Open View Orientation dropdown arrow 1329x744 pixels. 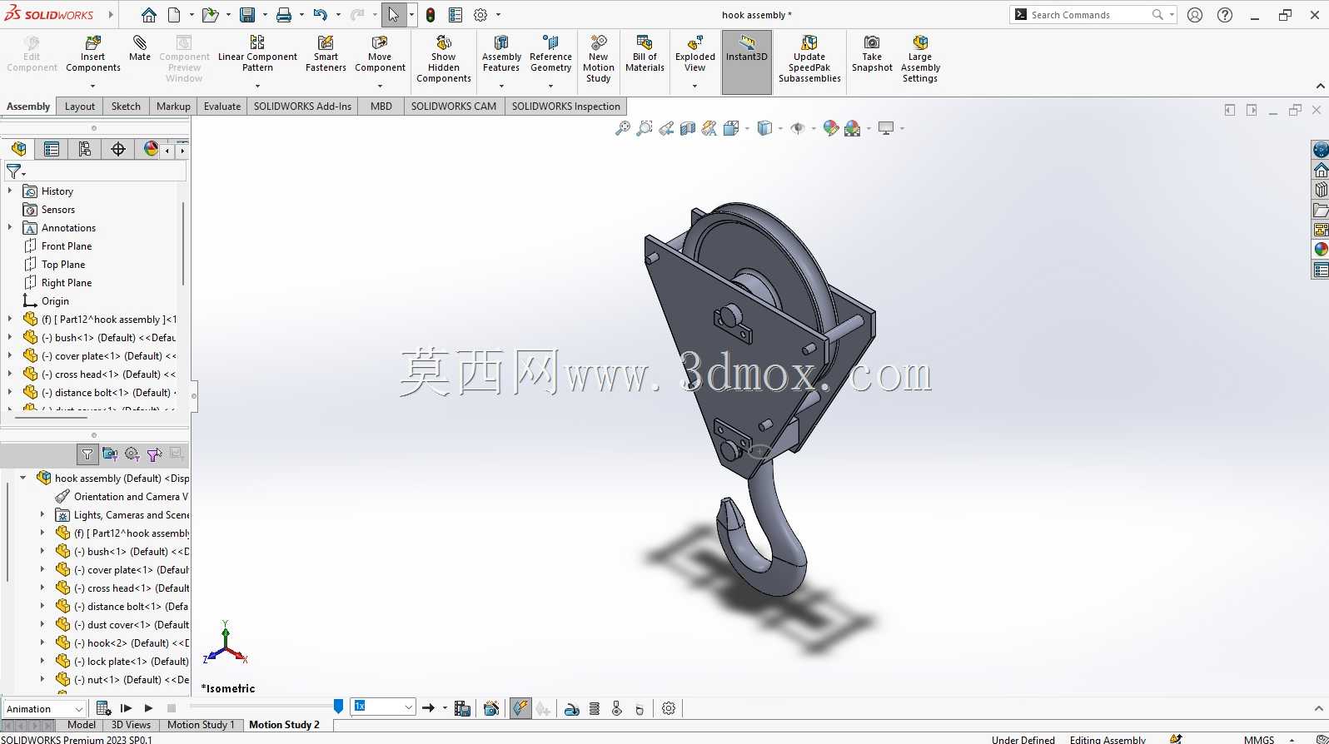click(x=748, y=128)
